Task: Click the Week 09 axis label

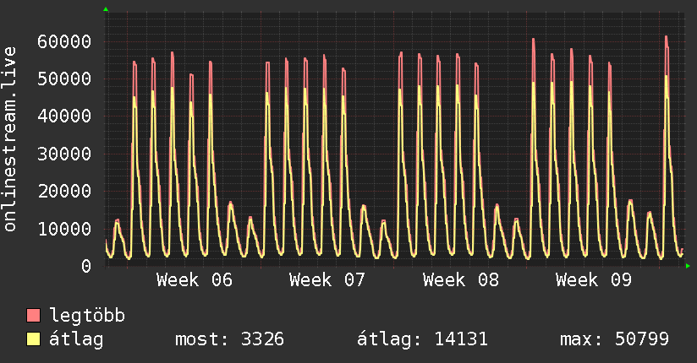Action: tap(594, 280)
